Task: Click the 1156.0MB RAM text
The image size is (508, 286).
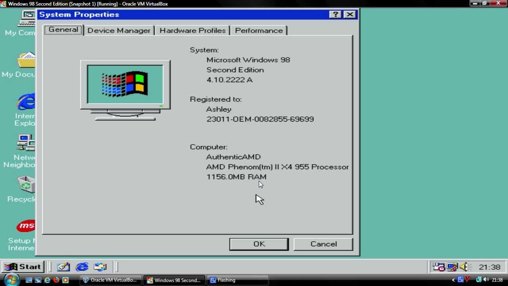Action: (x=237, y=177)
